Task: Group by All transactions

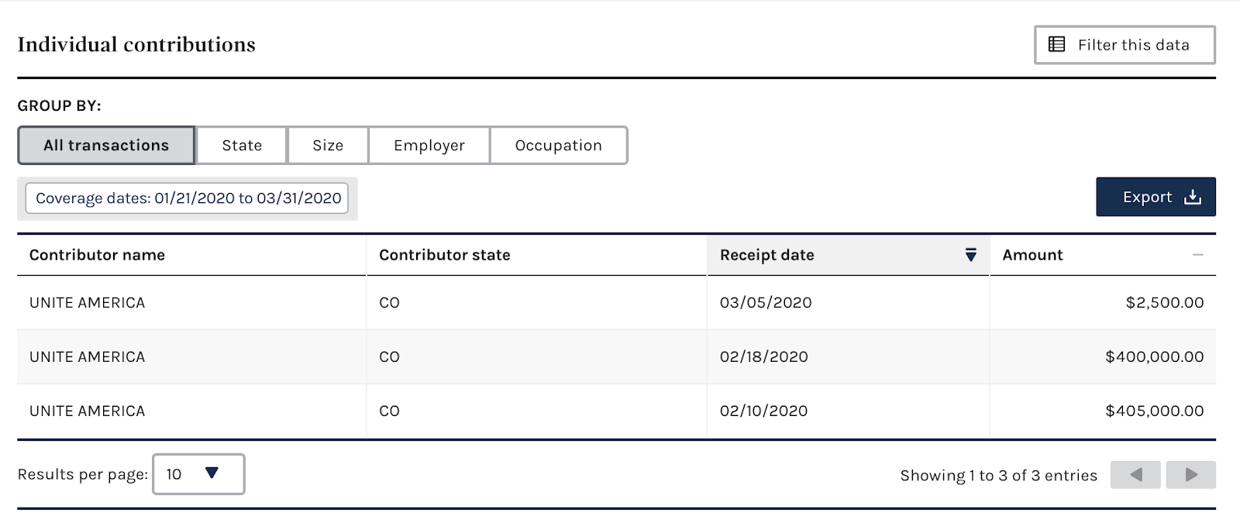Action: point(106,146)
